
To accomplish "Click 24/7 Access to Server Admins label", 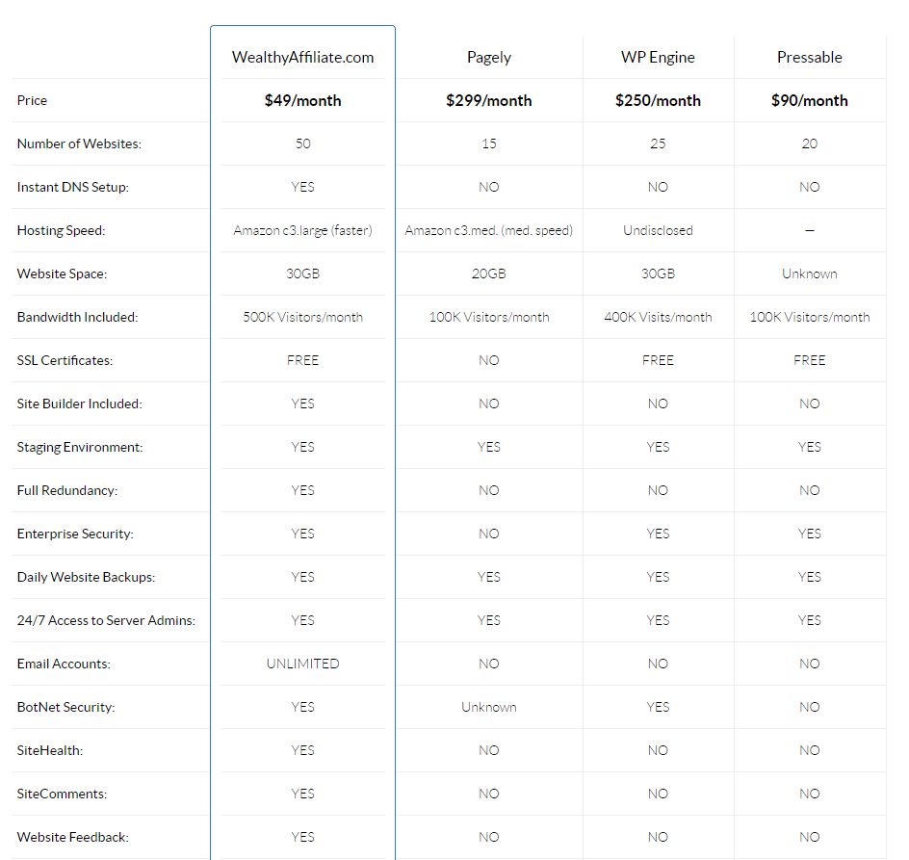I will point(106,620).
